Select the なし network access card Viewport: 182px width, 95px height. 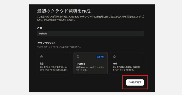(x=54, y=63)
